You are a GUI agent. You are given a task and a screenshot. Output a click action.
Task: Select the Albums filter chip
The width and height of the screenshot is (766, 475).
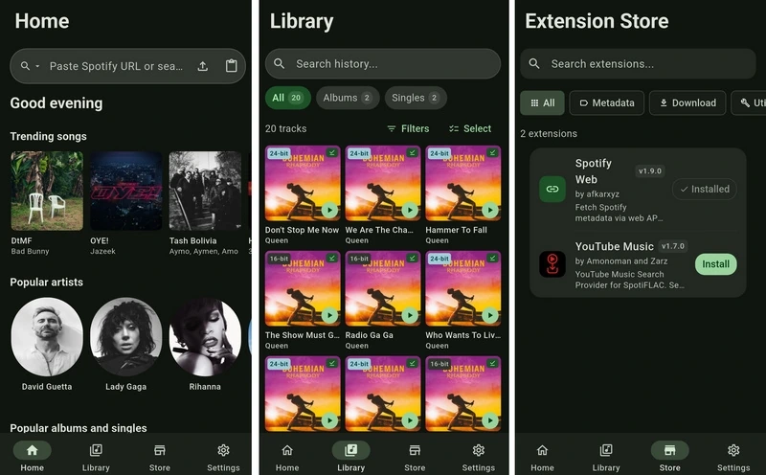click(348, 98)
